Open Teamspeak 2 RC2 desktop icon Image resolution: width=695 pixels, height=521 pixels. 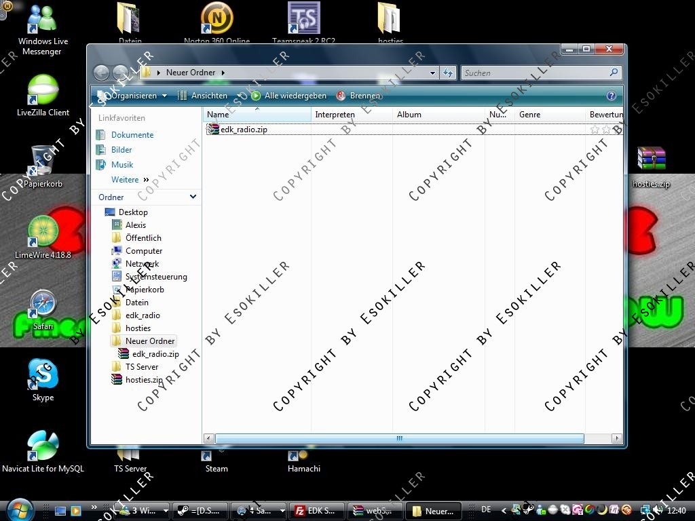[x=303, y=22]
